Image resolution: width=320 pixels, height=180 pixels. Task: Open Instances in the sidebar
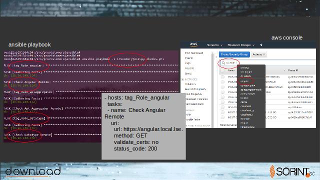[190, 84]
